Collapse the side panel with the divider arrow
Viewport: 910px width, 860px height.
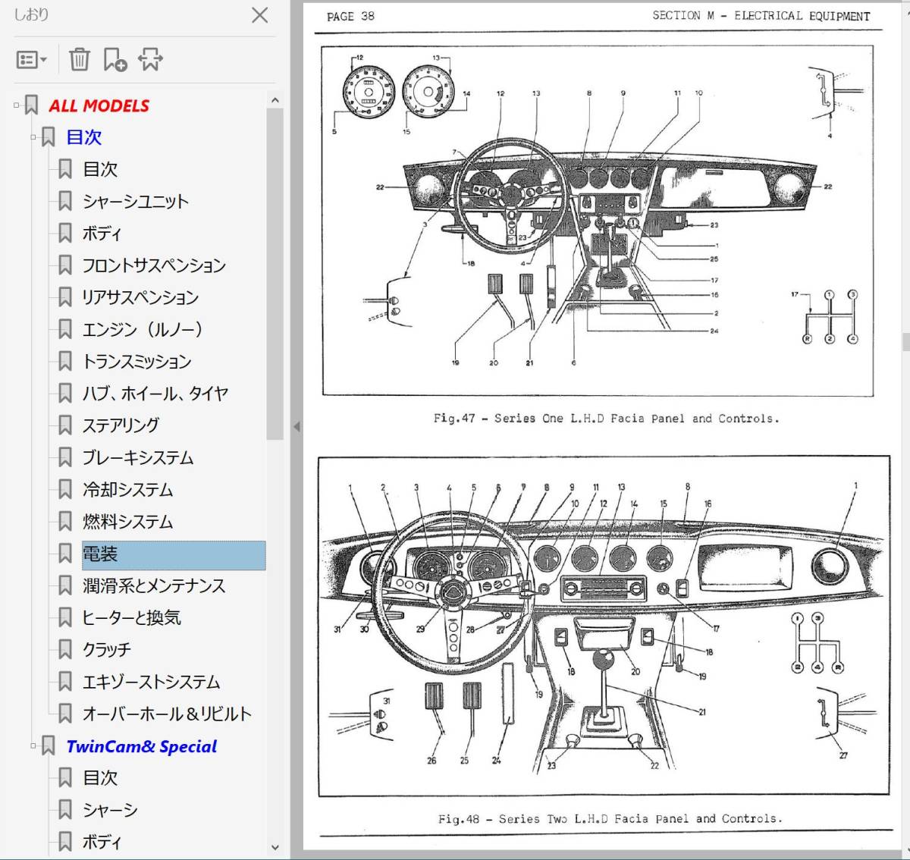tap(297, 427)
